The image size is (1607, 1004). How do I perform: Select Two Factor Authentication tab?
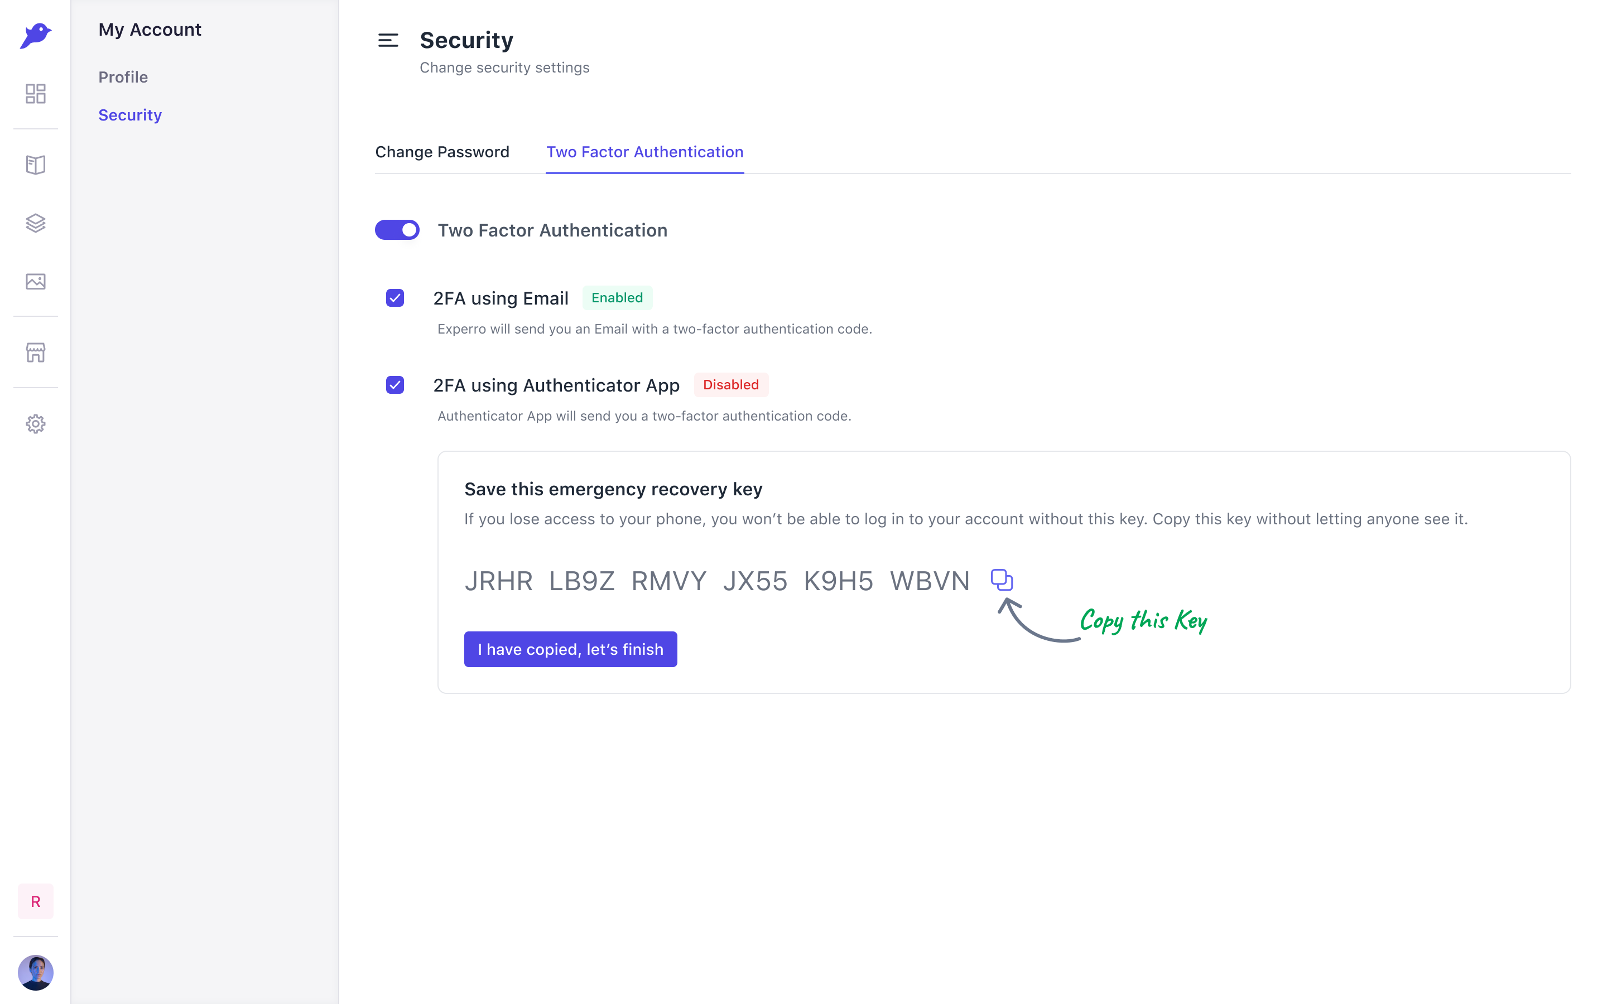coord(645,152)
